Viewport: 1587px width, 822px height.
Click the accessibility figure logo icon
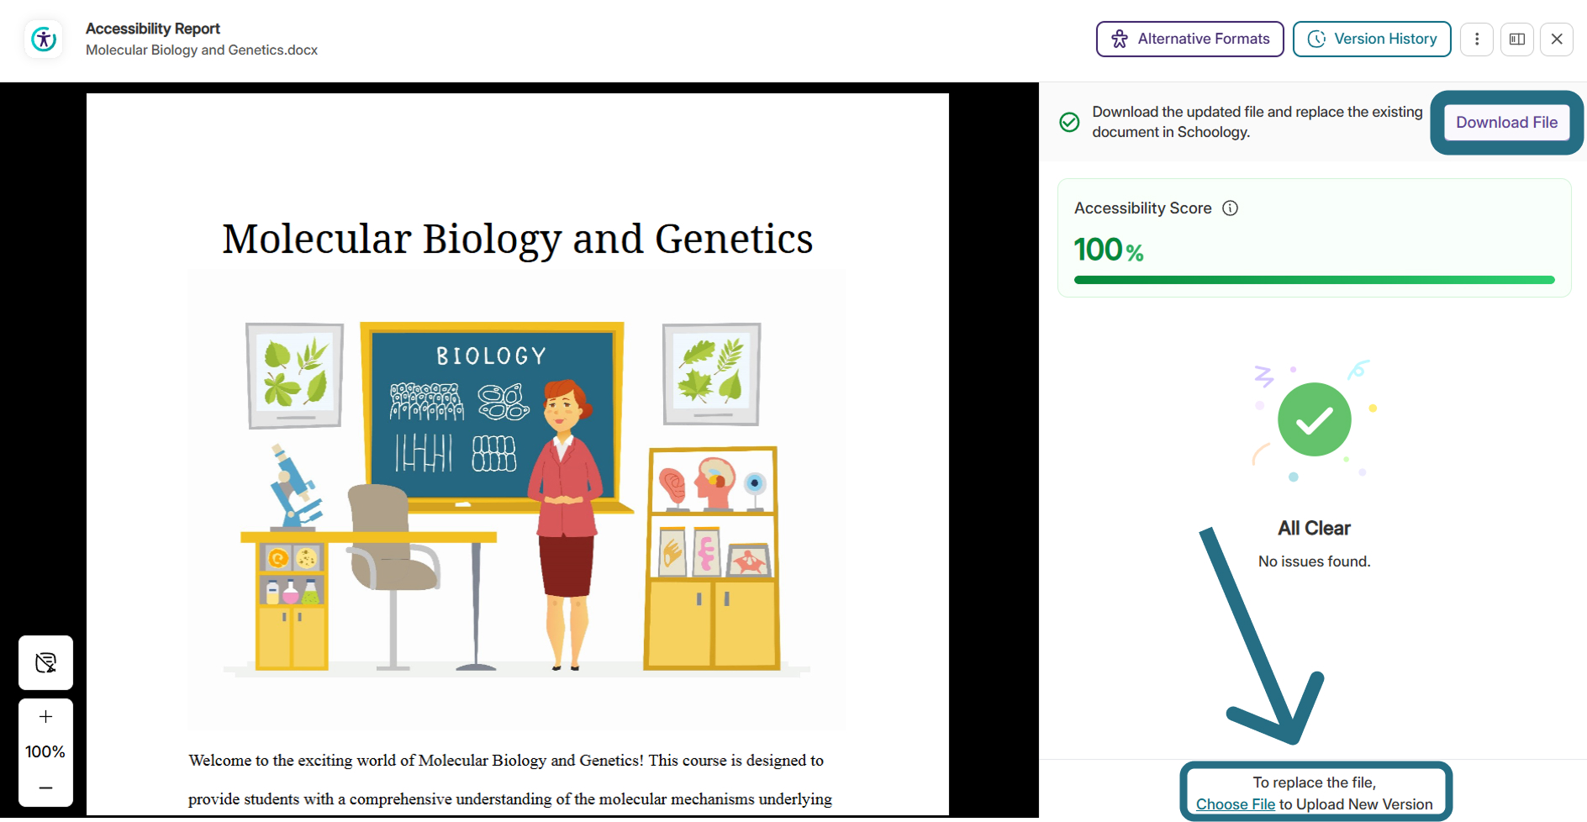coord(44,40)
